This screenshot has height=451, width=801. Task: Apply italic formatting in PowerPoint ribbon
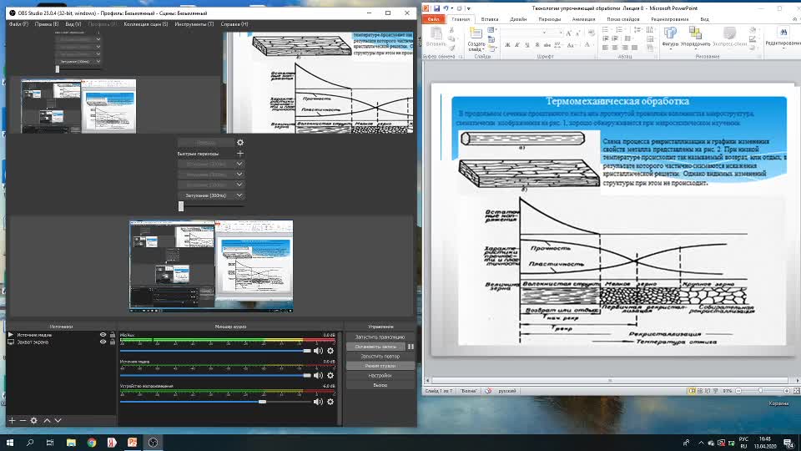pos(517,45)
